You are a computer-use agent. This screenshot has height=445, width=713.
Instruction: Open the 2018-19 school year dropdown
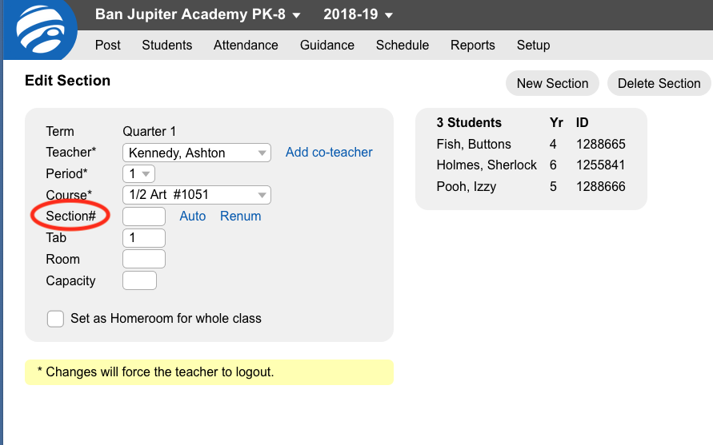pyautogui.click(x=358, y=14)
